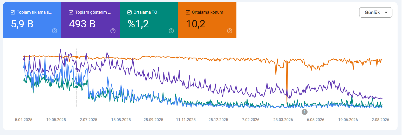Open help icon on Ortalama konum card
Image resolution: width=402 pixels, height=135 pixels.
click(x=230, y=31)
